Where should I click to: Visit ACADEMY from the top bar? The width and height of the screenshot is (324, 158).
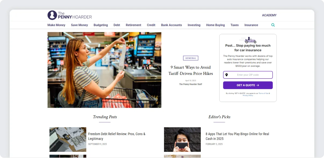(x=269, y=15)
